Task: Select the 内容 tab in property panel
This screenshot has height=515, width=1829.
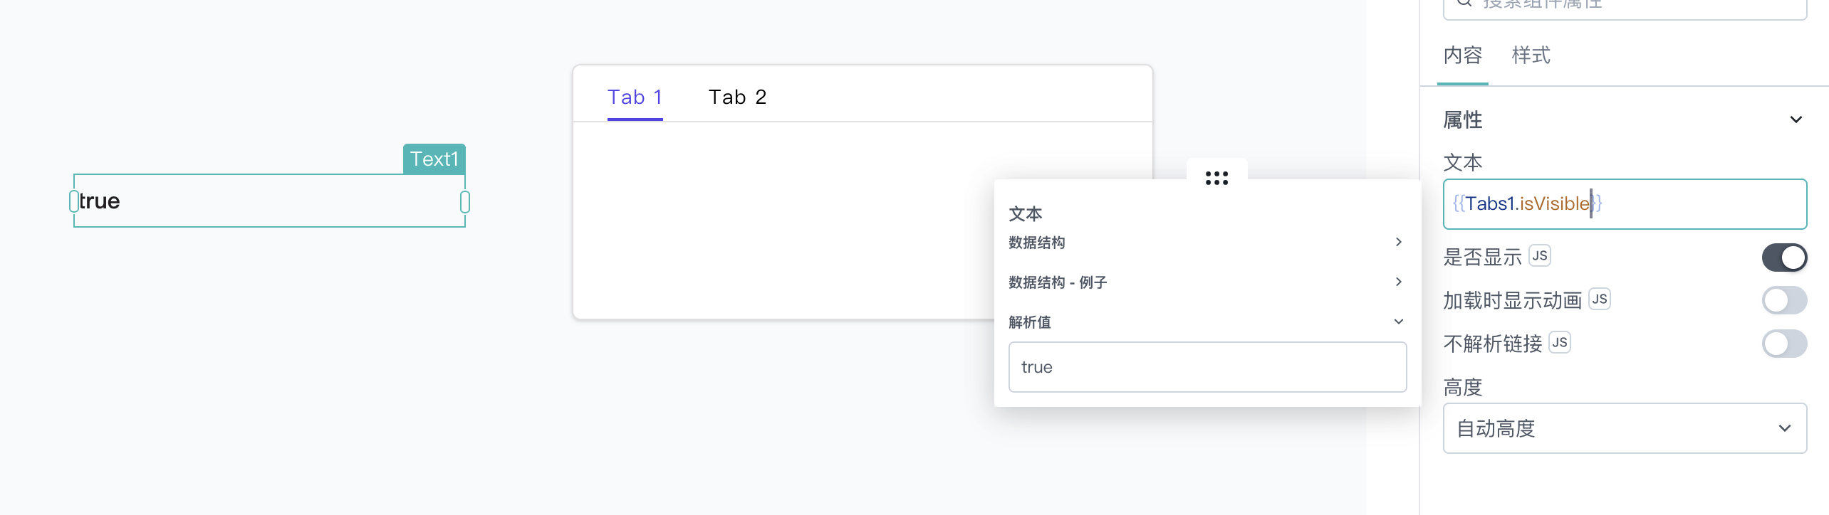Action: [x=1463, y=55]
